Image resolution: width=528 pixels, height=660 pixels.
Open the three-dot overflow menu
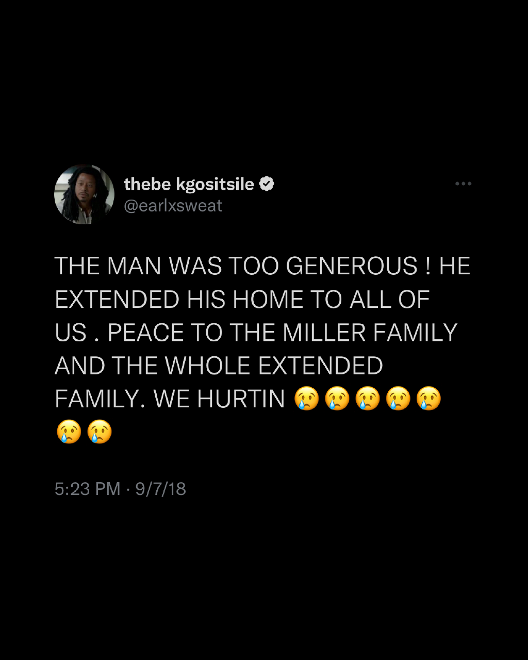(463, 183)
